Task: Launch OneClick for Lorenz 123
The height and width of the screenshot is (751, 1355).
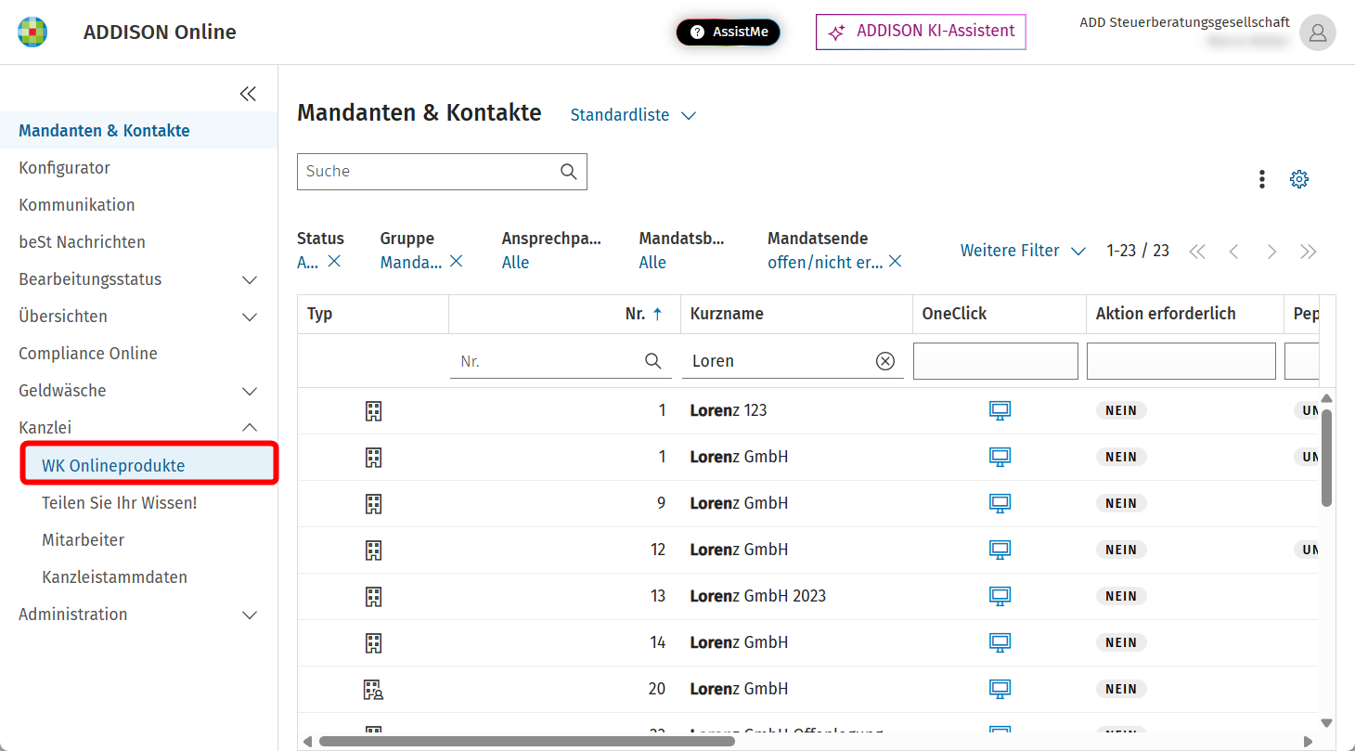Action: [1000, 410]
